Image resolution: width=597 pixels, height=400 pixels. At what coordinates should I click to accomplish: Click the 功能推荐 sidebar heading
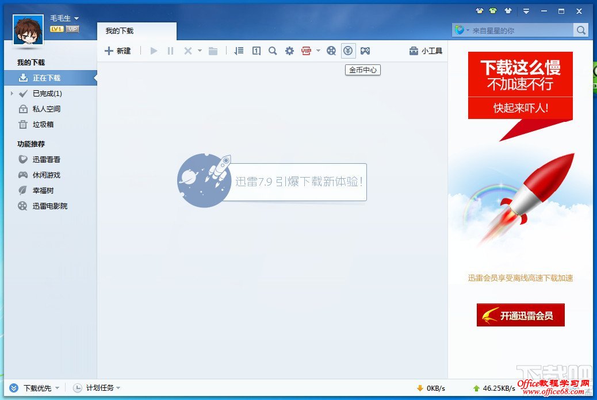click(x=31, y=144)
